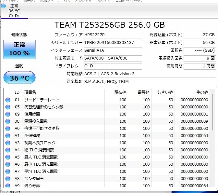
Task: Click the firmware field HPS2227P
Action: tap(113, 35)
